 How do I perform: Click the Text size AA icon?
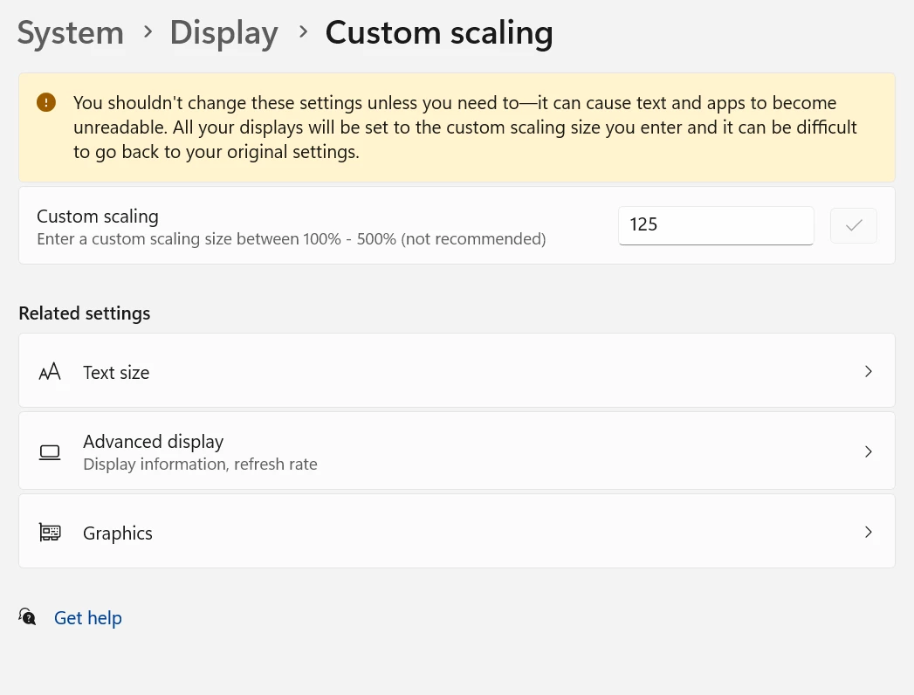[x=50, y=372]
